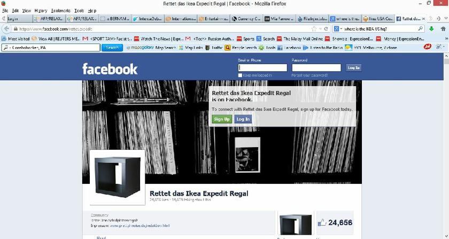Image resolution: width=449 pixels, height=239 pixels.
Task: Switch to the BERNAM tab
Action: 115,19
